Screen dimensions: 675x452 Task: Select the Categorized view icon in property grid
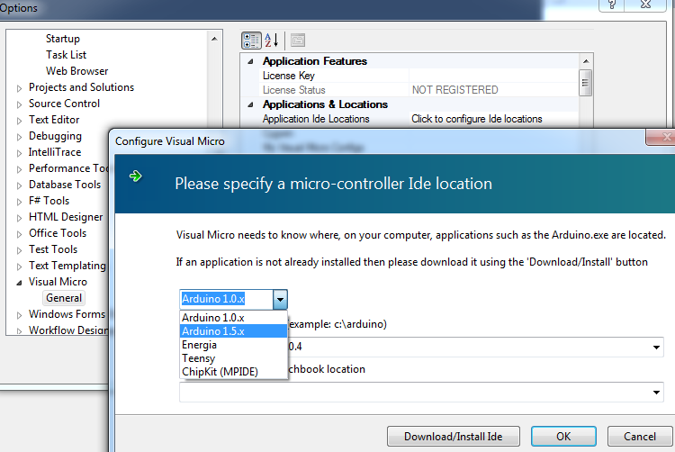(x=251, y=41)
